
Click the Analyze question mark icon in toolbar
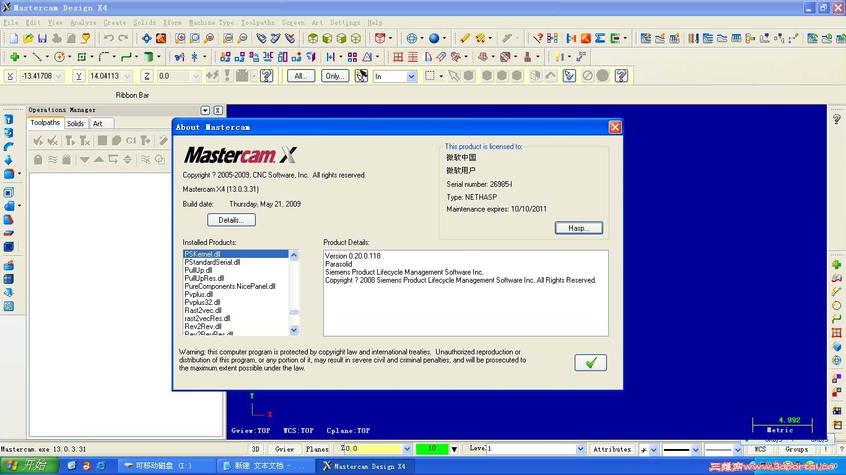tap(538, 38)
